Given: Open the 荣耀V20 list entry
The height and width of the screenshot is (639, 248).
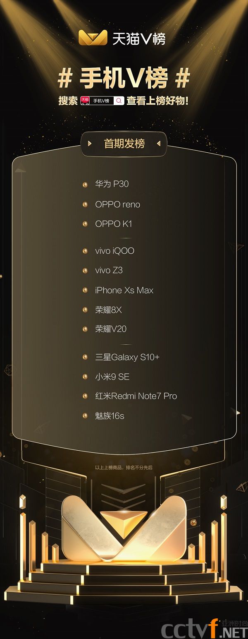Looking at the screenshot, I should point(111,329).
